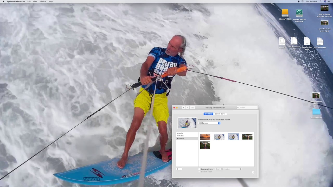Open the Window menu
The image size is (333, 187).
[x=43, y=1]
